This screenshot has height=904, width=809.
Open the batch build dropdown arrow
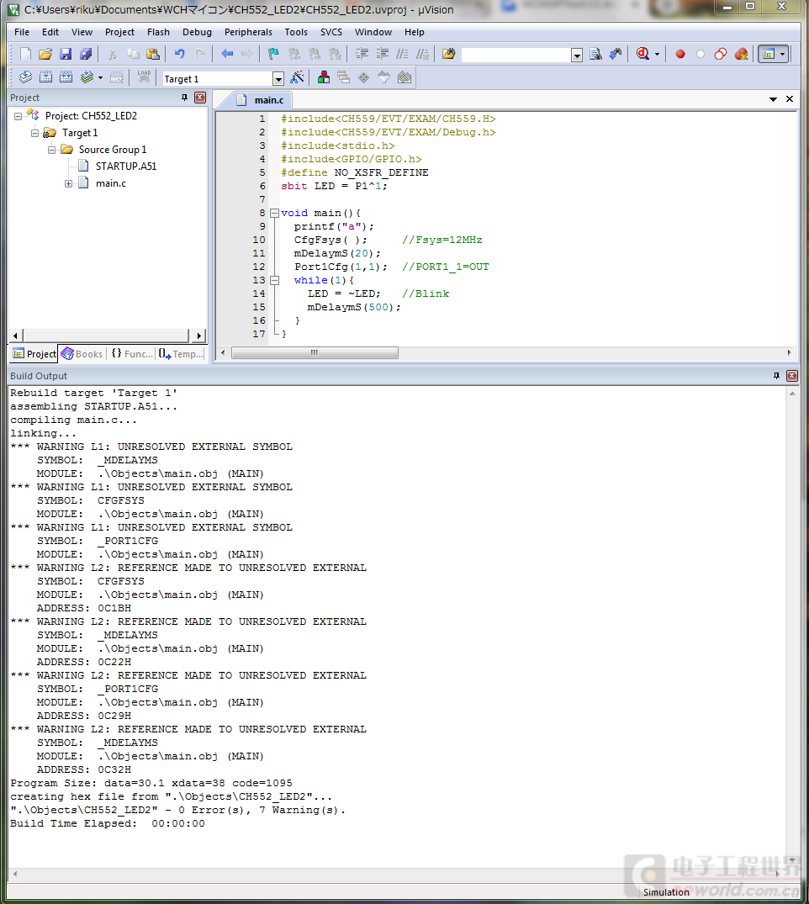point(100,77)
